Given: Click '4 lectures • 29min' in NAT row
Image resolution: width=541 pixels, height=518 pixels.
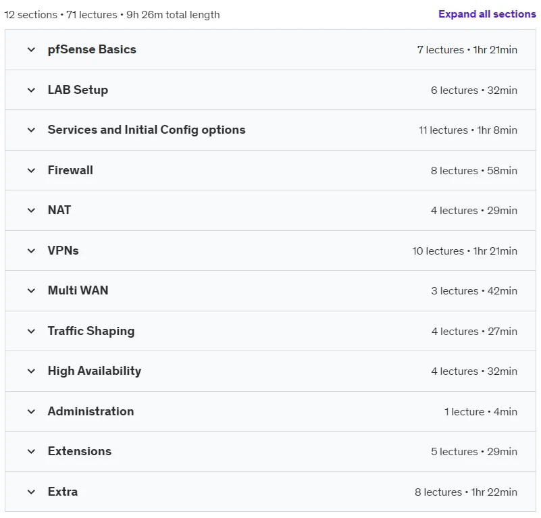Looking at the screenshot, I should [474, 211].
